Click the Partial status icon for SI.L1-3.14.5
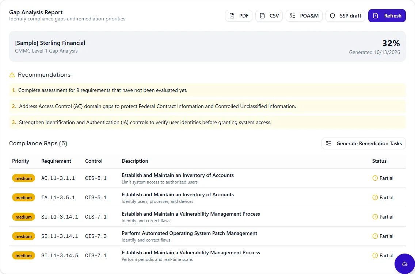 375,255
